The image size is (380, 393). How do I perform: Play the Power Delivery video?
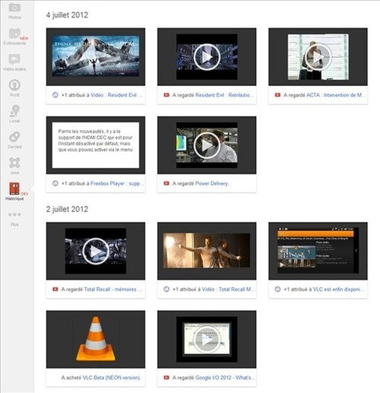(207, 145)
